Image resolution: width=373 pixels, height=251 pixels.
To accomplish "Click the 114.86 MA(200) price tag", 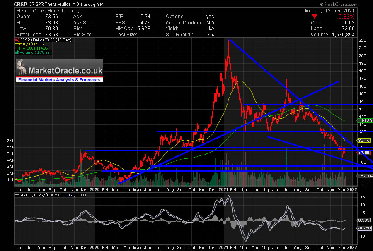I will click(364, 121).
